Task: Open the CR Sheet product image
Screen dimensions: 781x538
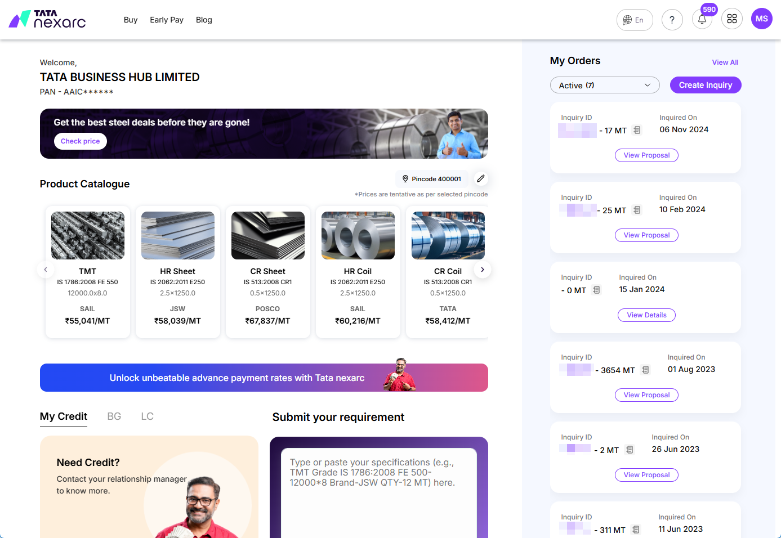Action: [268, 235]
